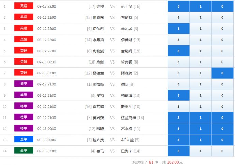The width and height of the screenshot is (235, 165).
Task: Select 1 for 利物浦 vs 富勒姆
Action: 201,51
